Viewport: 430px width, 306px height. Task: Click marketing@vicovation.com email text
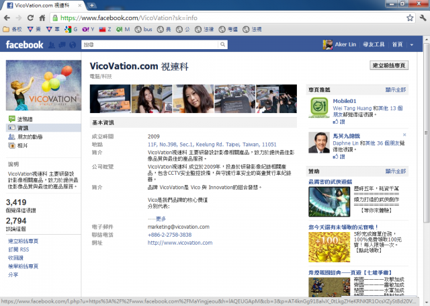tap(178, 227)
